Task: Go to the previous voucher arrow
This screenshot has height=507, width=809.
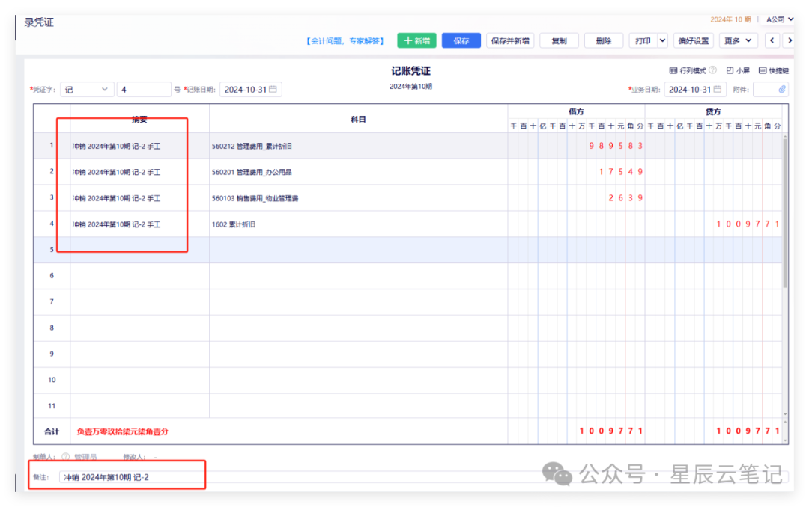Action: point(772,40)
